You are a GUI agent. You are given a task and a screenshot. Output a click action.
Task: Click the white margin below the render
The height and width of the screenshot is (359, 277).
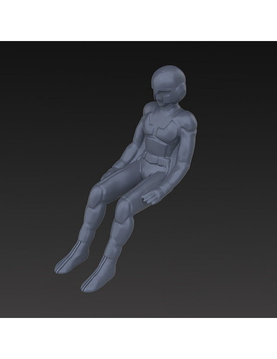tap(138, 338)
